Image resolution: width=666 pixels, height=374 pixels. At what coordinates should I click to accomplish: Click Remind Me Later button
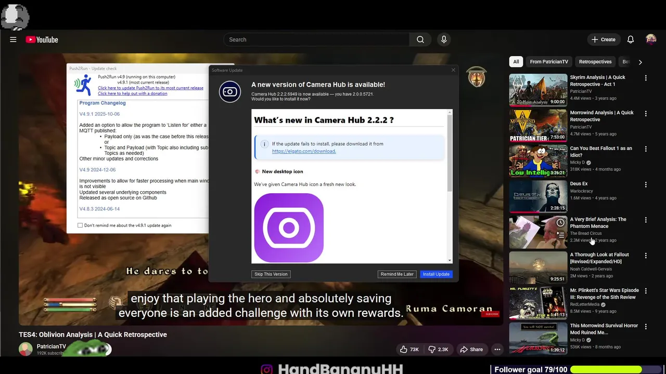coord(397,274)
